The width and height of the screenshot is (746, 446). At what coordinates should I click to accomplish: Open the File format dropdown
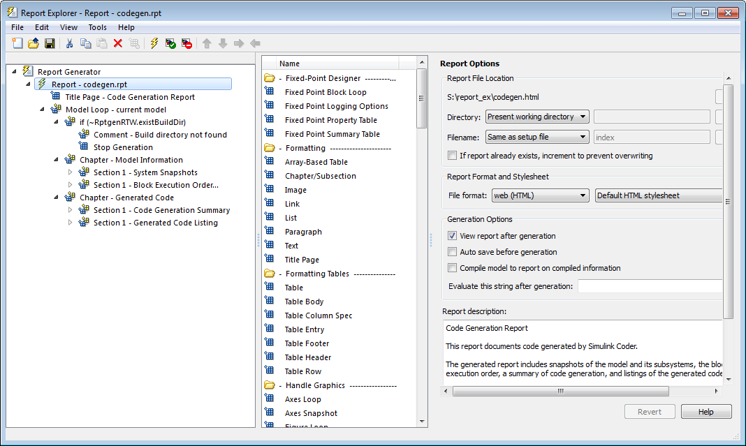(540, 195)
